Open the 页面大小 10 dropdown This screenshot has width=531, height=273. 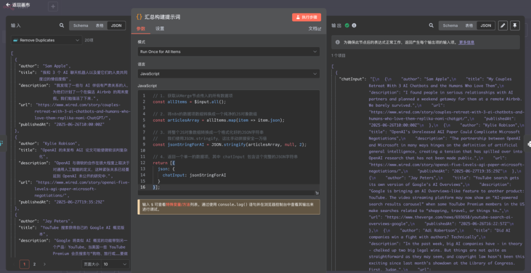pyautogui.click(x=115, y=264)
